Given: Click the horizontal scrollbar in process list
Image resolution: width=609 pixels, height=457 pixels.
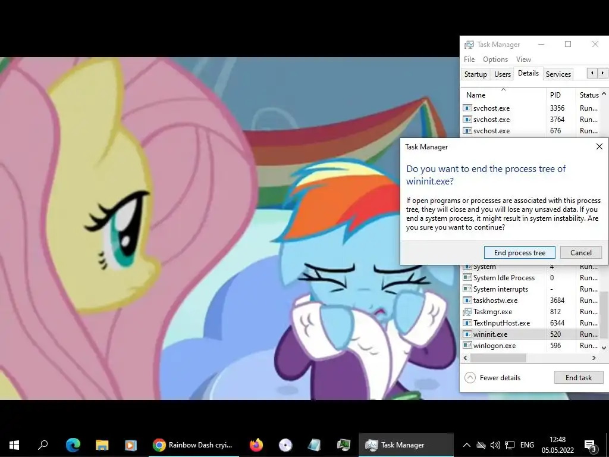Looking at the screenshot, I should click(498, 358).
